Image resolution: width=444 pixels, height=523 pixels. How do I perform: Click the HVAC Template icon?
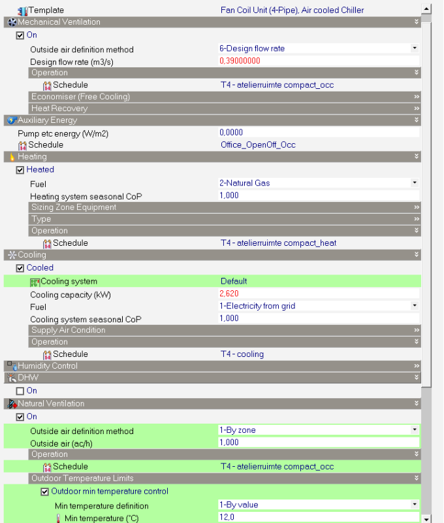pyautogui.click(x=23, y=10)
